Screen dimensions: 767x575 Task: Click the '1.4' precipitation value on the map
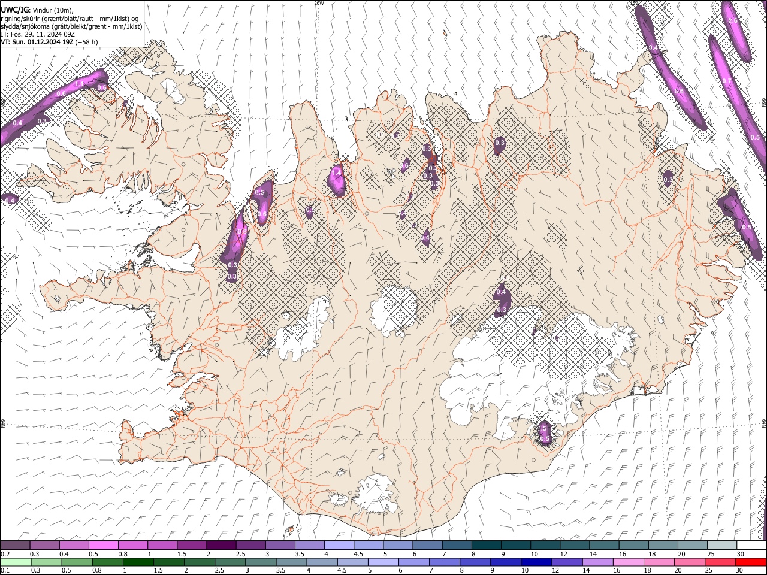click(x=337, y=172)
